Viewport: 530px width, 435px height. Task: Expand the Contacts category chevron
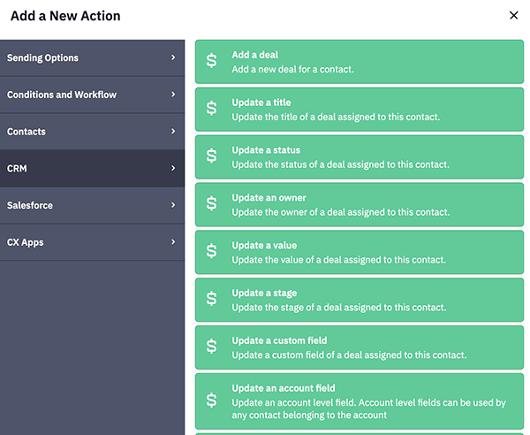pyautogui.click(x=173, y=131)
